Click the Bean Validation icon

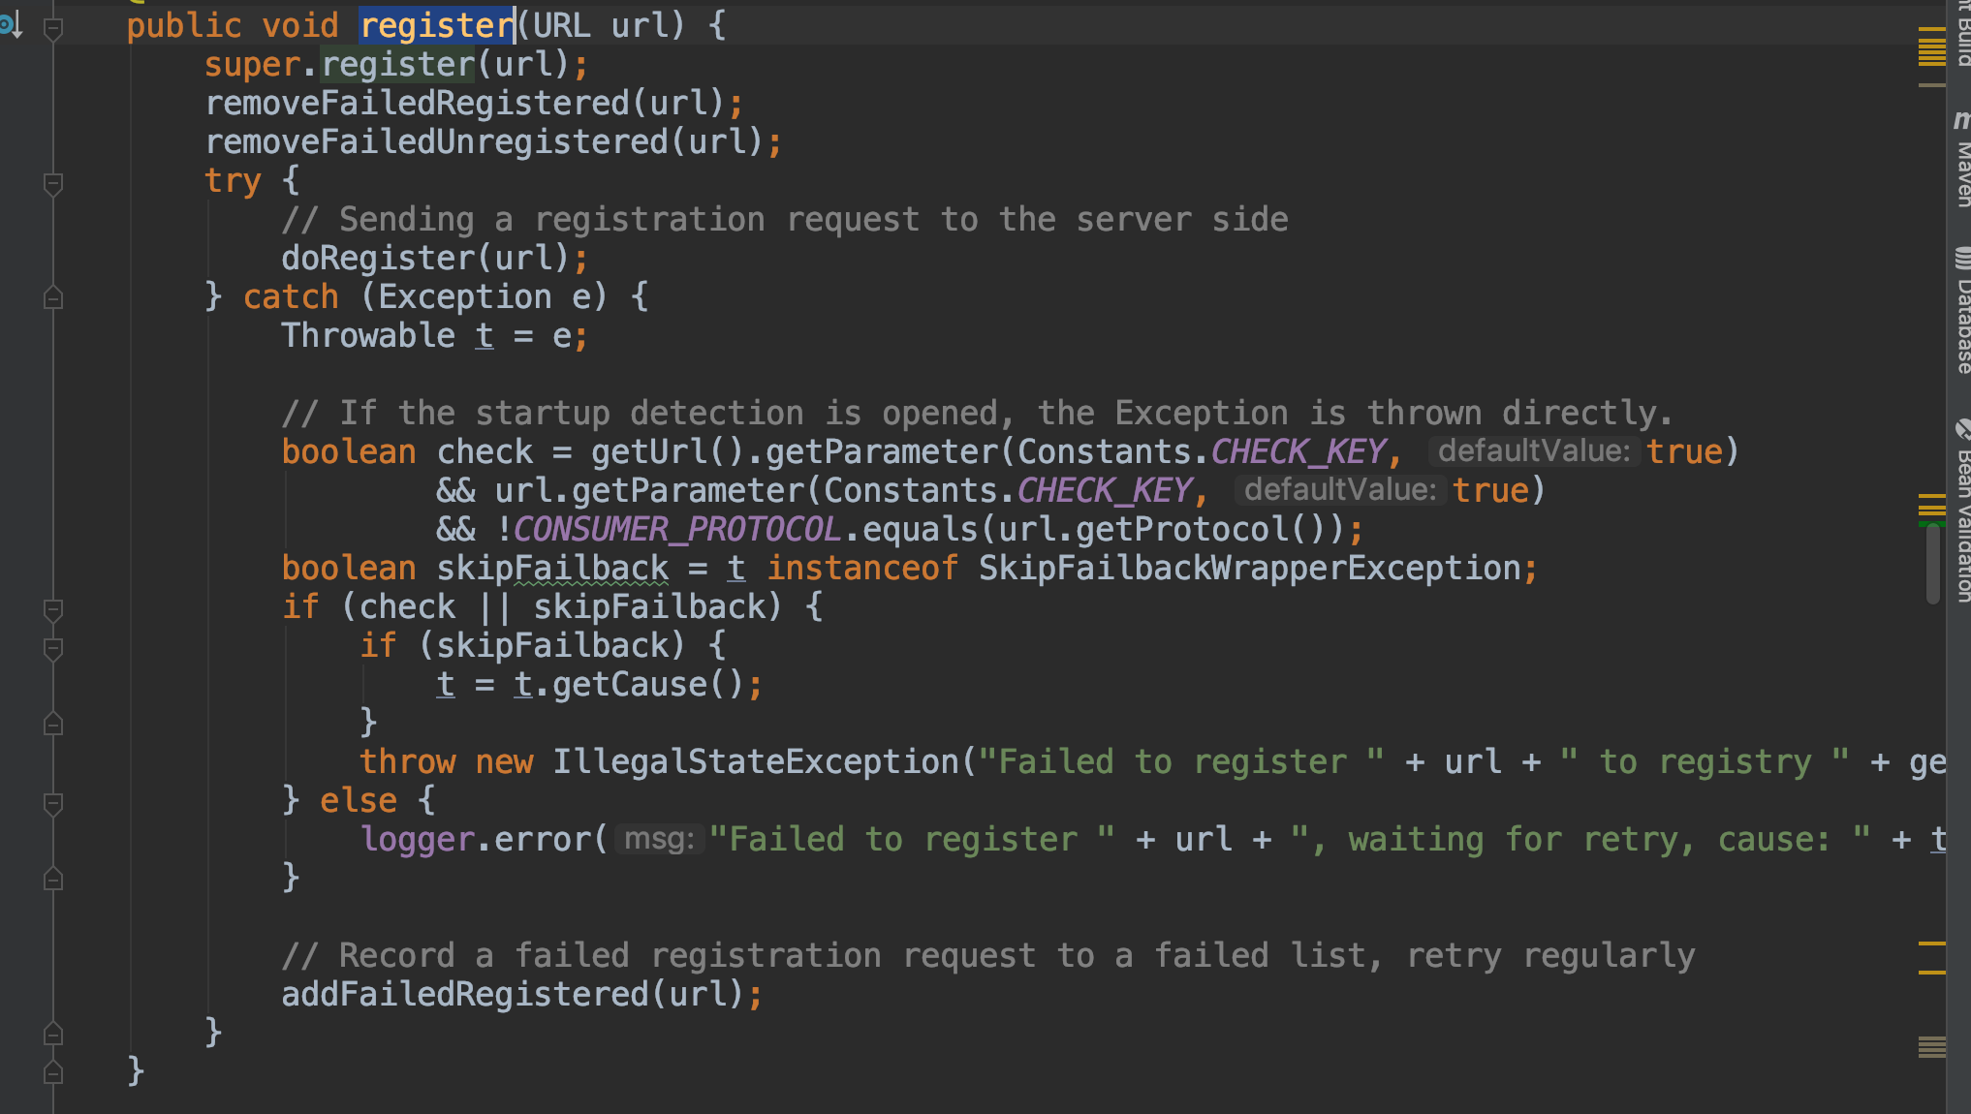coord(1962,428)
